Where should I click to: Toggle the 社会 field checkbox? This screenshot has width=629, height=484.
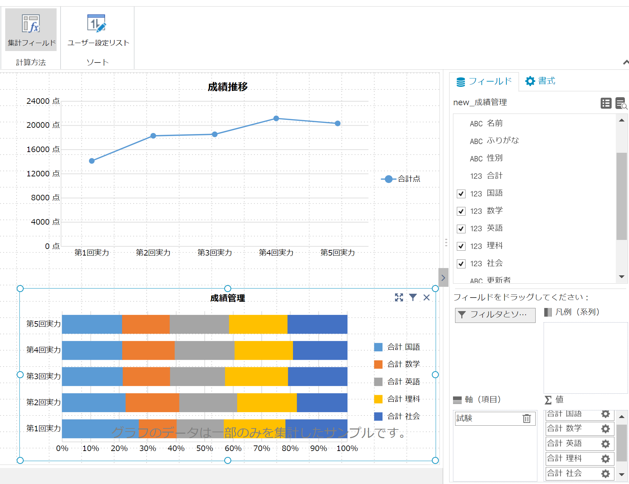461,264
